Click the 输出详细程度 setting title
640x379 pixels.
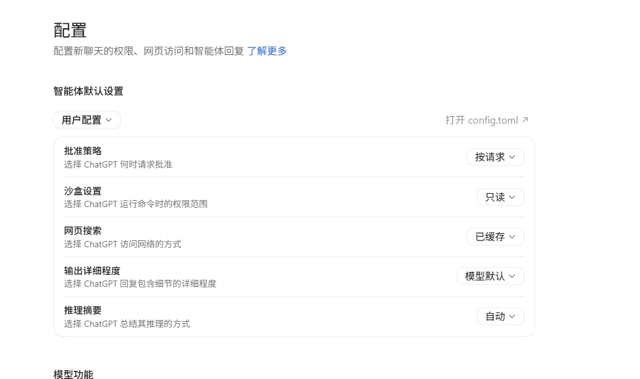92,270
